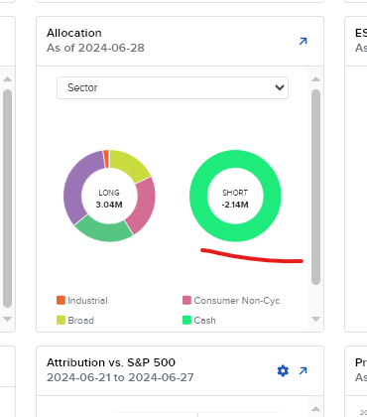Click the orange Industrial color swatch
The height and width of the screenshot is (417, 367).
coord(61,300)
